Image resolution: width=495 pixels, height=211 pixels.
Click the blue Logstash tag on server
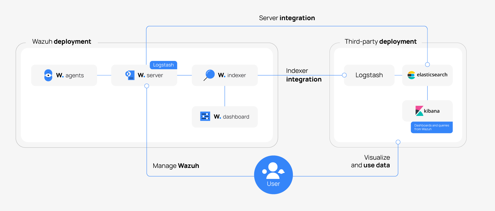click(163, 65)
